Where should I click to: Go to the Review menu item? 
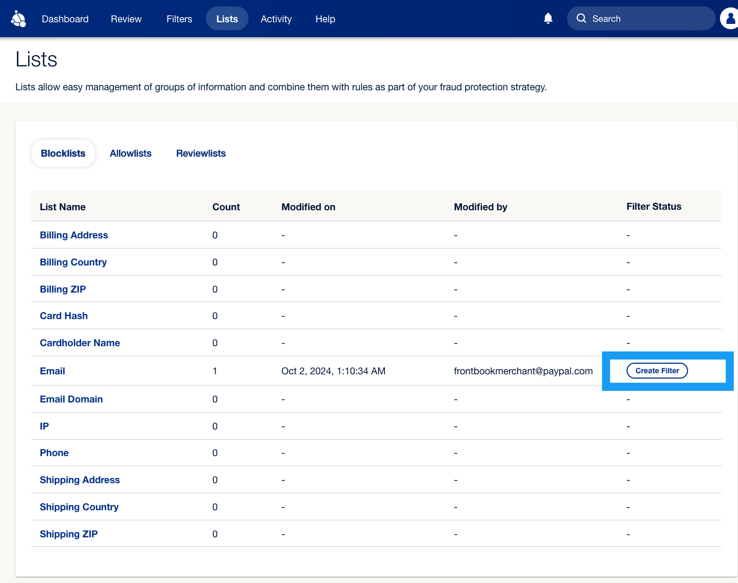point(126,19)
